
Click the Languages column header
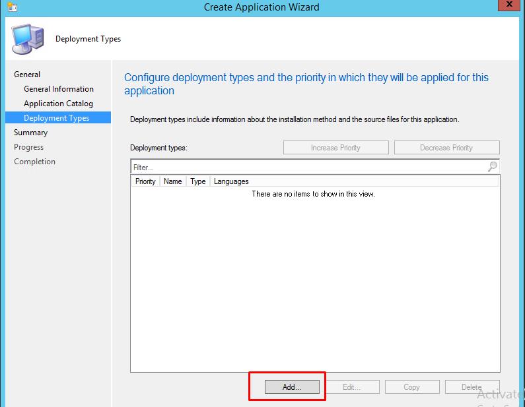click(231, 181)
